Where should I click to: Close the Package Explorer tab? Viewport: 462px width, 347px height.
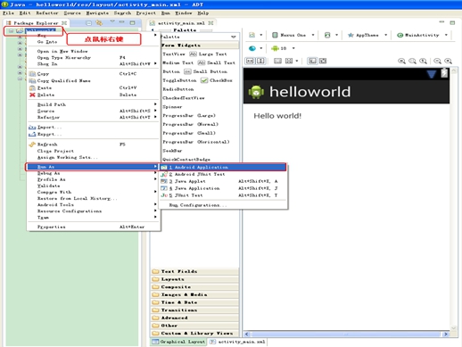64,23
